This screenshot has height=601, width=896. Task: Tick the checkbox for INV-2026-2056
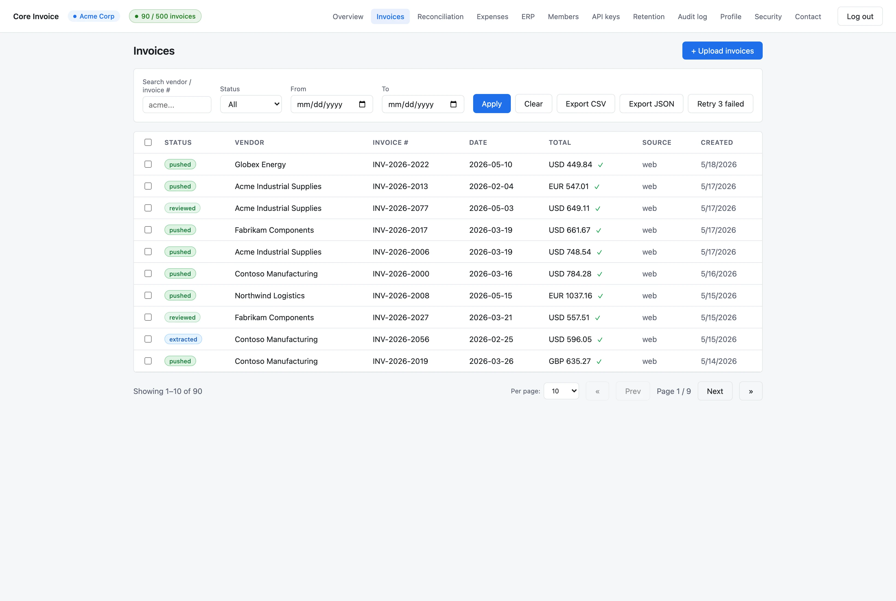pos(148,339)
